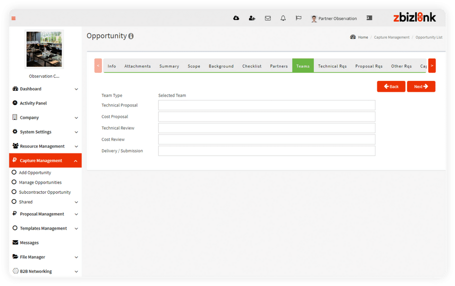
Task: Click the Messages envelope icon in sidebar
Action: point(15,242)
